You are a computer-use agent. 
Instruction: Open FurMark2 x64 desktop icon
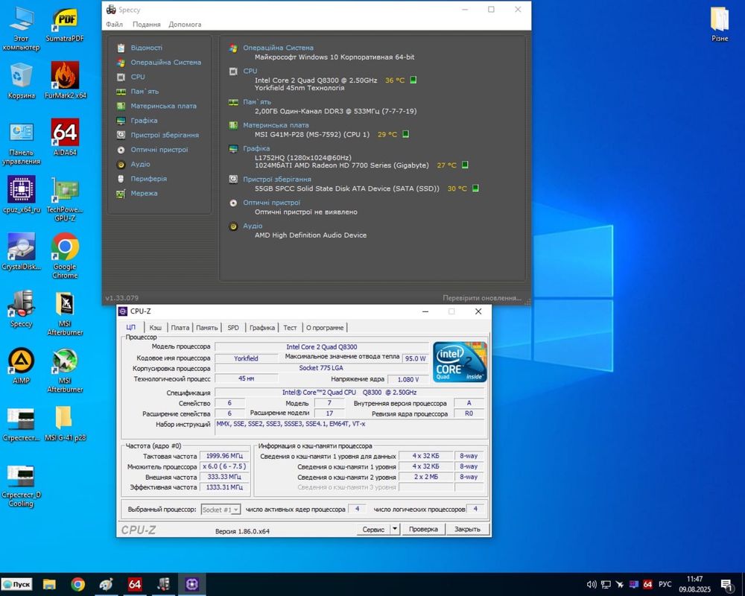point(65,80)
